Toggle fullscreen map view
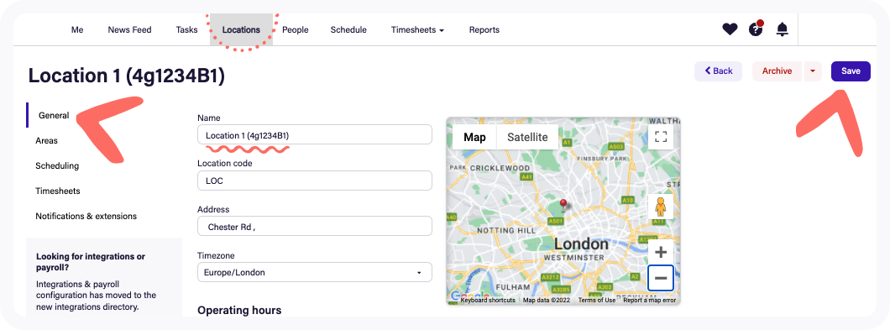Image resolution: width=890 pixels, height=330 pixels. click(661, 136)
